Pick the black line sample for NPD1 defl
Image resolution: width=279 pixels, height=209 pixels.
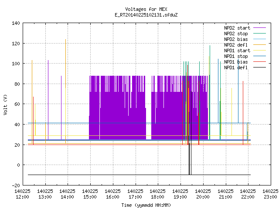[259, 67]
